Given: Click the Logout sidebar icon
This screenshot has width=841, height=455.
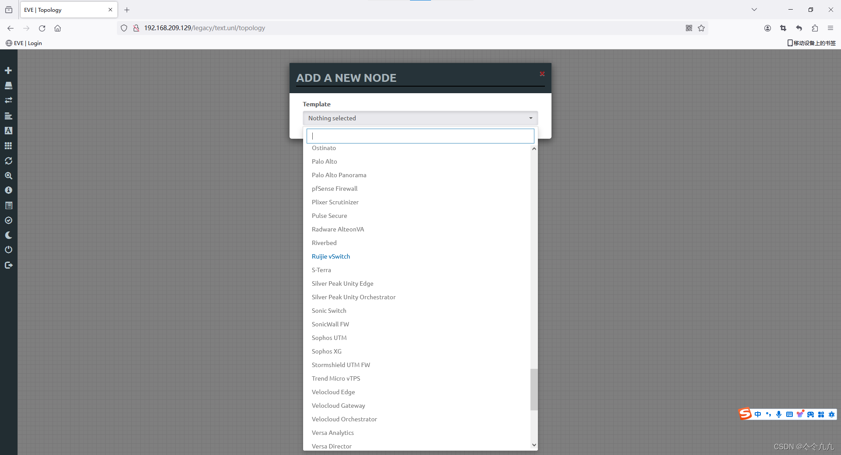Looking at the screenshot, I should (x=8, y=265).
